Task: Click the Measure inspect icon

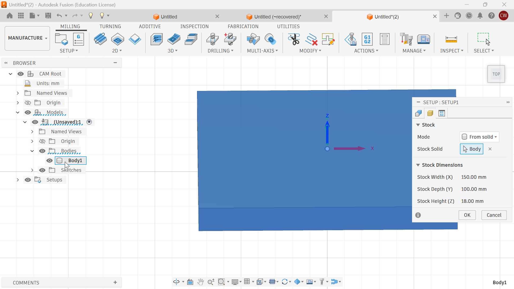Action: 452,40
